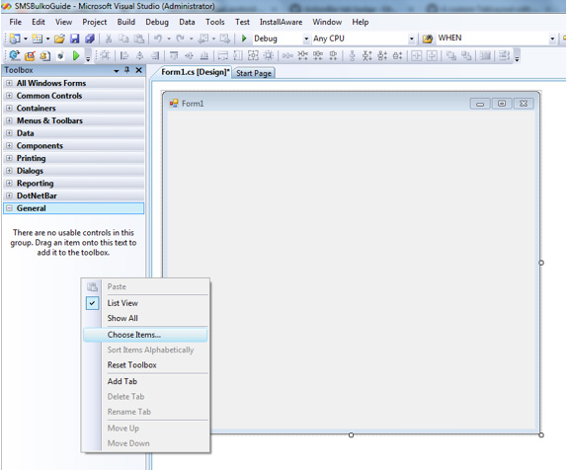Viewport: 567px width, 470px height.
Task: Open the WHEN find combo box dropdown
Action: point(552,39)
